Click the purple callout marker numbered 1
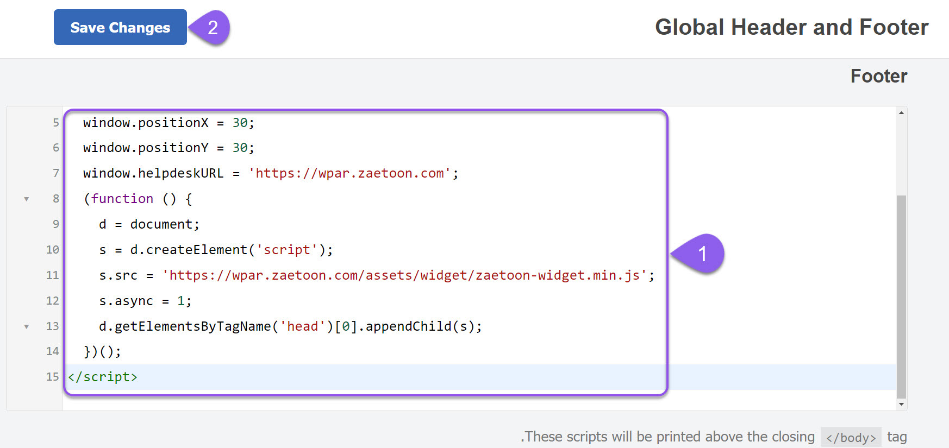949x448 pixels. 698,254
